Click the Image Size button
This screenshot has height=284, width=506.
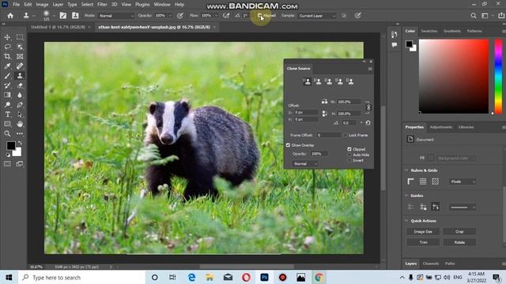[x=423, y=231]
